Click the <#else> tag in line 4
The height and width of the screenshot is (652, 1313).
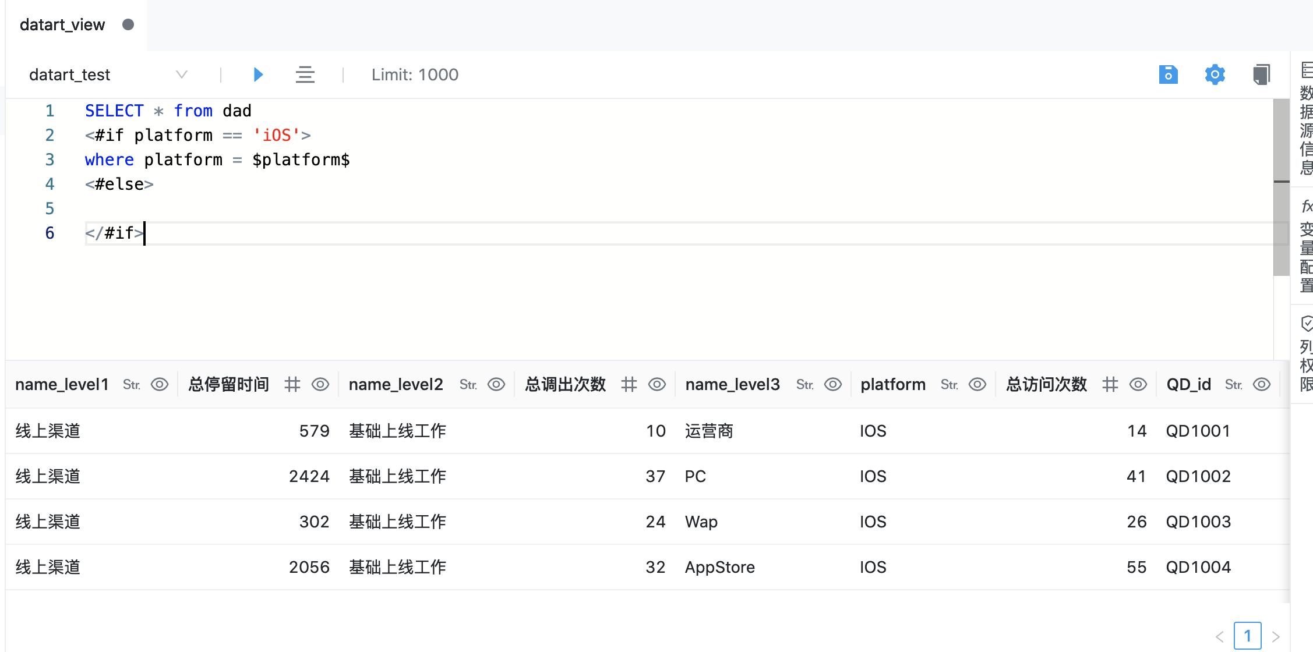(x=119, y=184)
